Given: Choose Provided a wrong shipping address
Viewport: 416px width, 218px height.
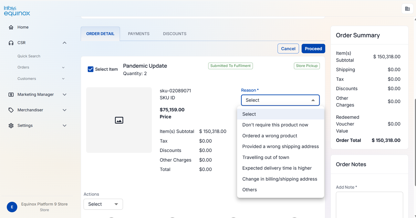Looking at the screenshot, I should tap(280, 147).
